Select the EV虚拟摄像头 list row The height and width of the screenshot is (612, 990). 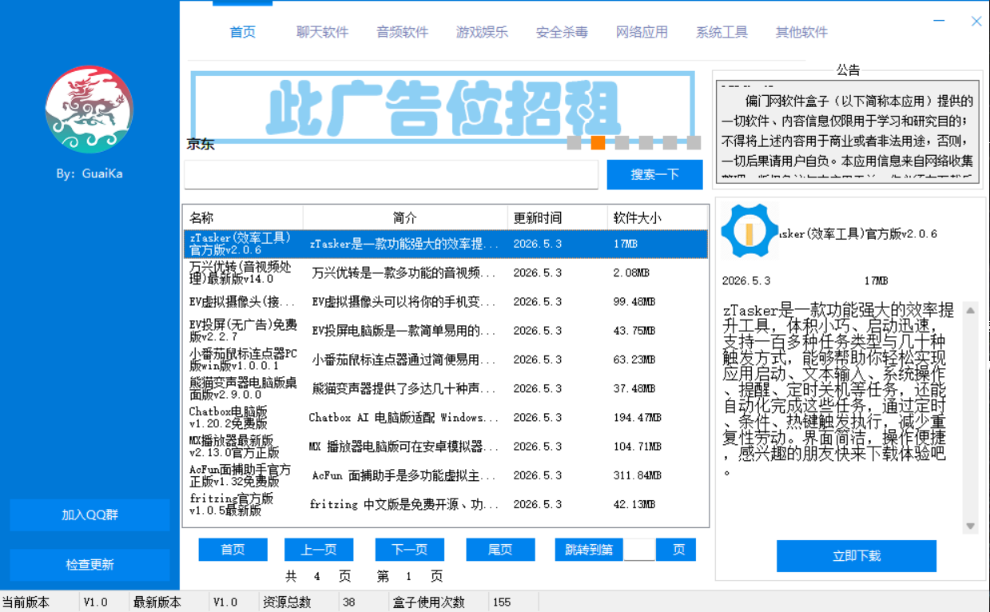point(446,302)
